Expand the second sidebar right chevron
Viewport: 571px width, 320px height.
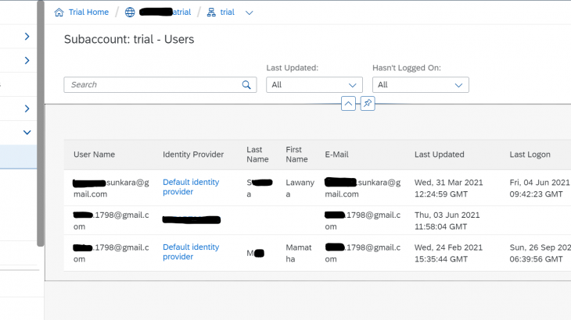click(x=27, y=60)
